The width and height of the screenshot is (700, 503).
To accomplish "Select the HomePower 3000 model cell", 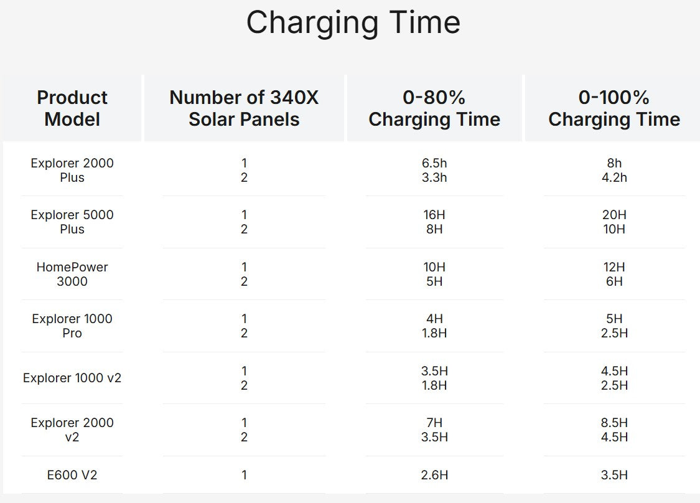I will tap(72, 275).
